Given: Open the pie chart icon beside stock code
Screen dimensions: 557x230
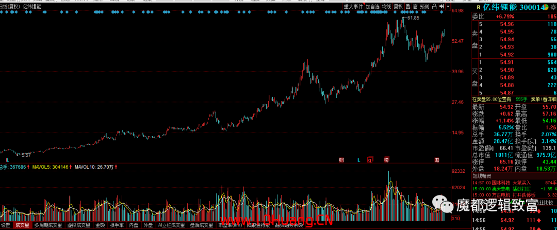Looking at the screenshot, I should tap(546, 7).
